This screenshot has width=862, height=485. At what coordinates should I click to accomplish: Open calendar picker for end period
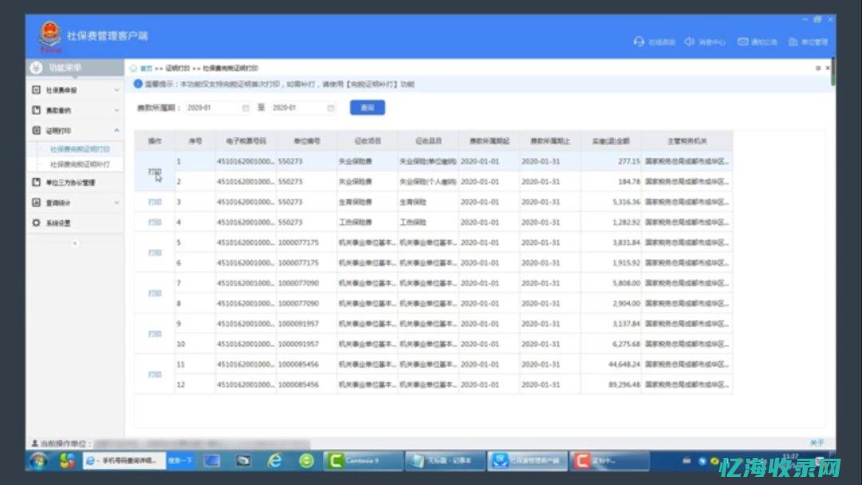click(330, 108)
